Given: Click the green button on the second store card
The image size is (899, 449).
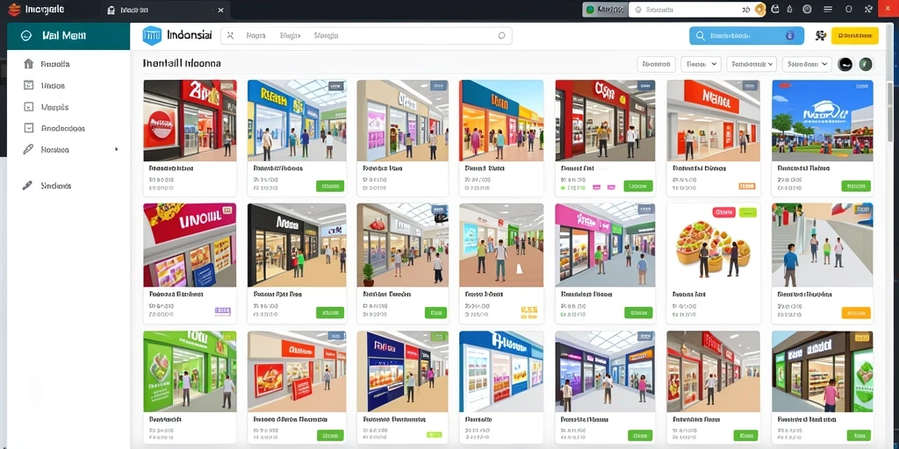Looking at the screenshot, I should point(330,186).
